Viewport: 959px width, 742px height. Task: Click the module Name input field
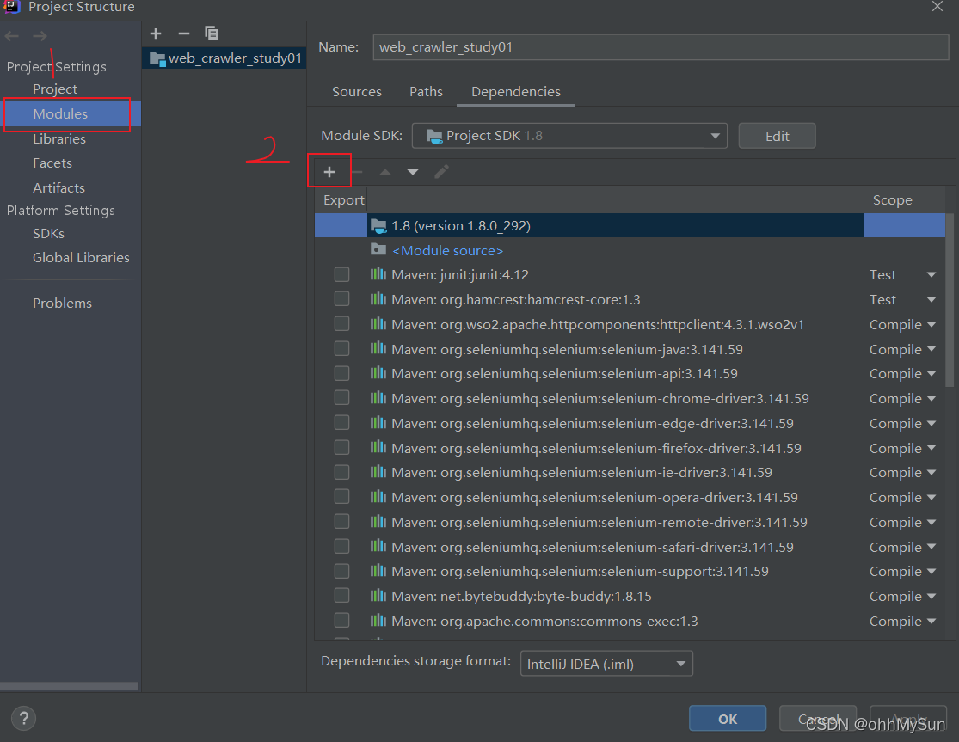(661, 47)
